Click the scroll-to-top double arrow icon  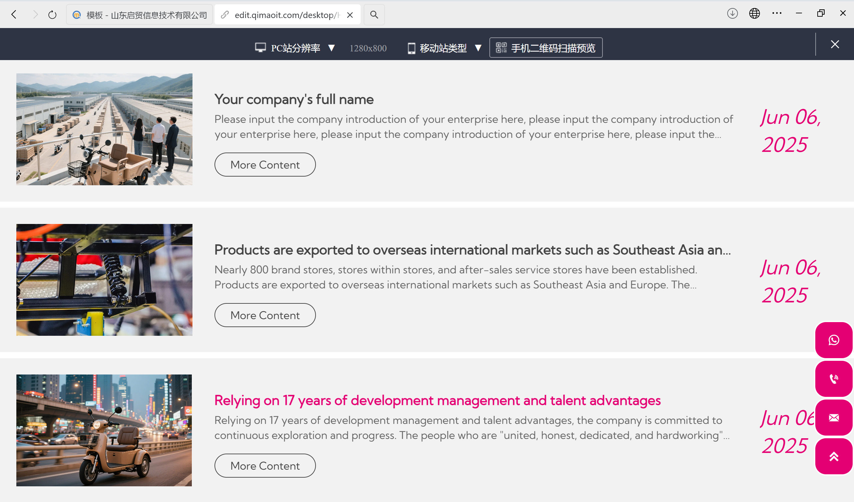click(834, 456)
